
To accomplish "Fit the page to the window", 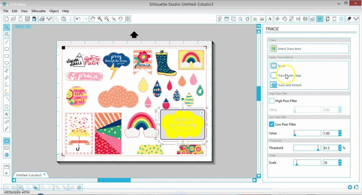I will (x=128, y=19).
